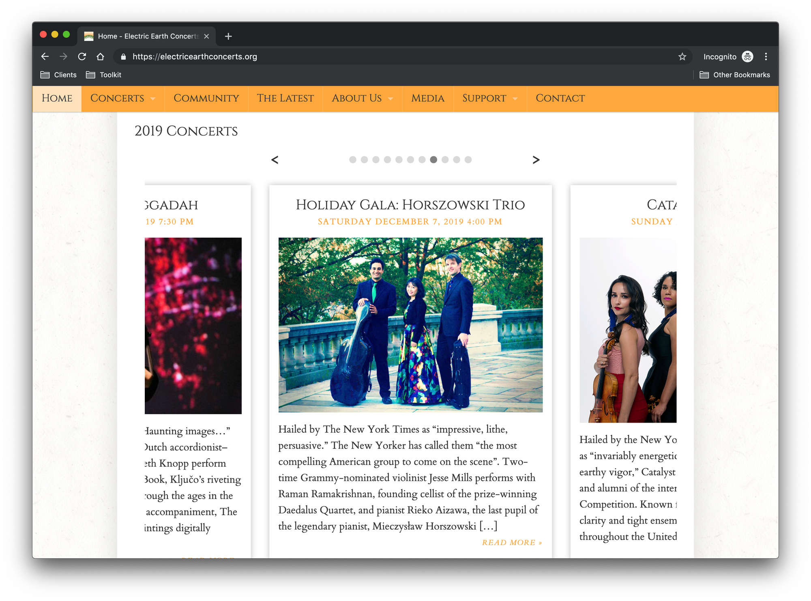Screen dimensions: 811x601
Task: Bookmark this page via the star icon
Action: (682, 56)
